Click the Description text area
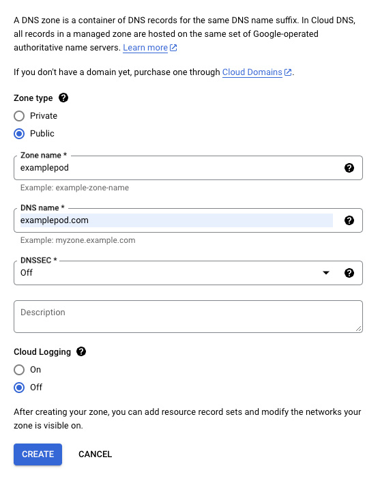 188,317
